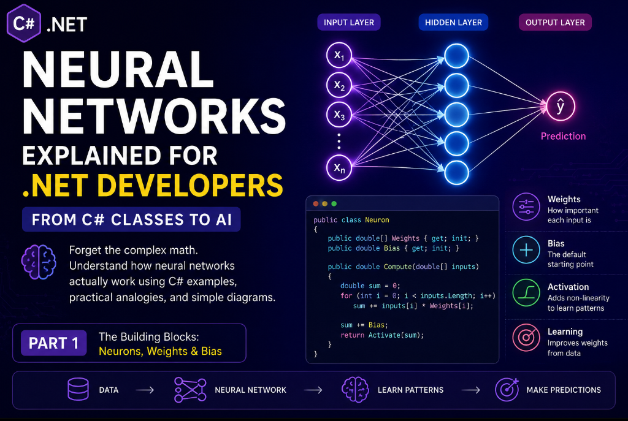This screenshot has width=628, height=421.
Task: Click "The Building Blocks:" text
Action: (148, 336)
